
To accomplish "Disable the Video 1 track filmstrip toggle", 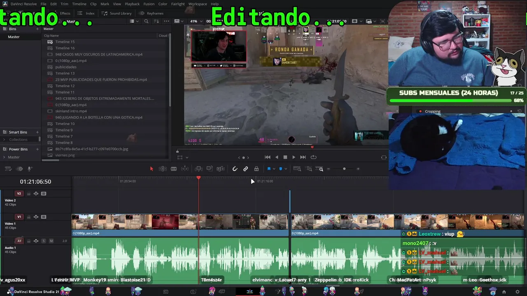I will point(44,217).
